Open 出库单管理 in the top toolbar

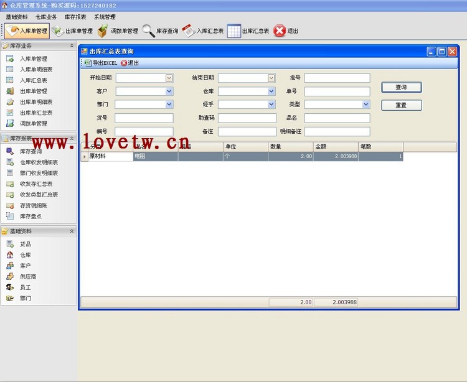[x=72, y=31]
